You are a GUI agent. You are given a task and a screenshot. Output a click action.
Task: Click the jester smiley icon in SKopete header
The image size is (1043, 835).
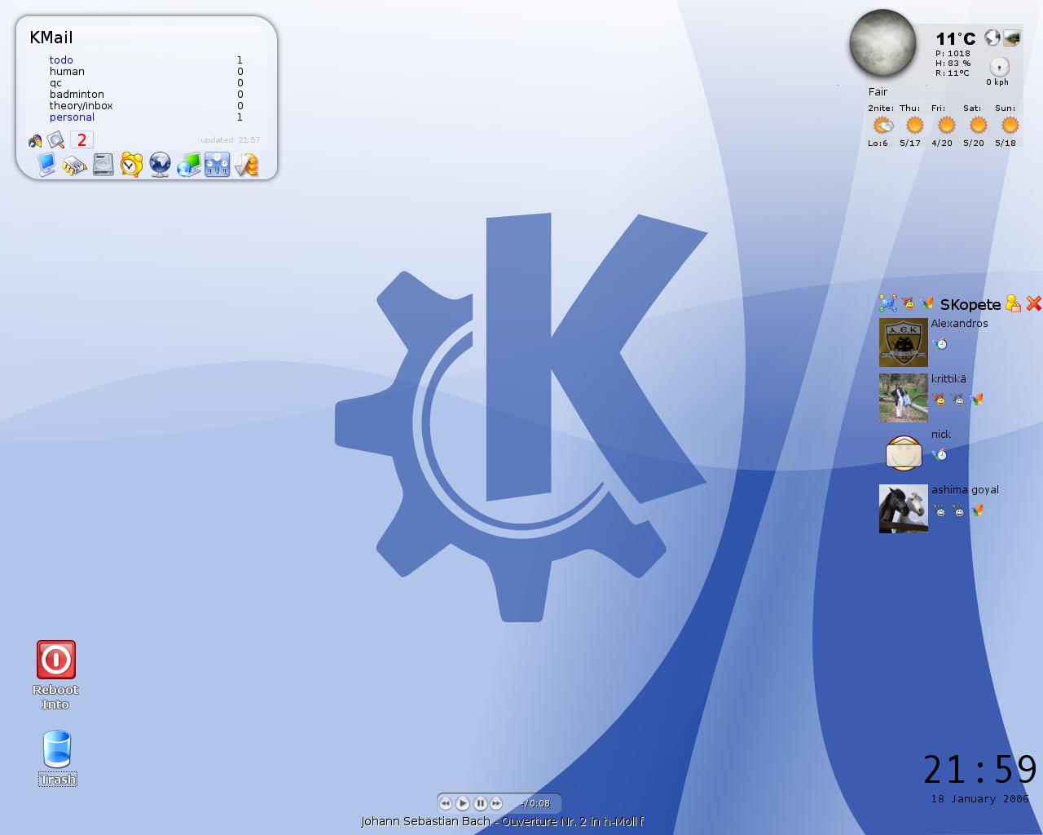coord(909,303)
